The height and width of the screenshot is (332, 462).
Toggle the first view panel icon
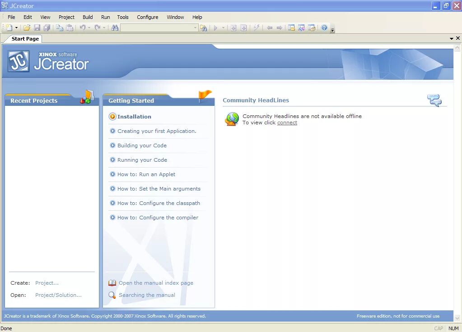coord(291,27)
